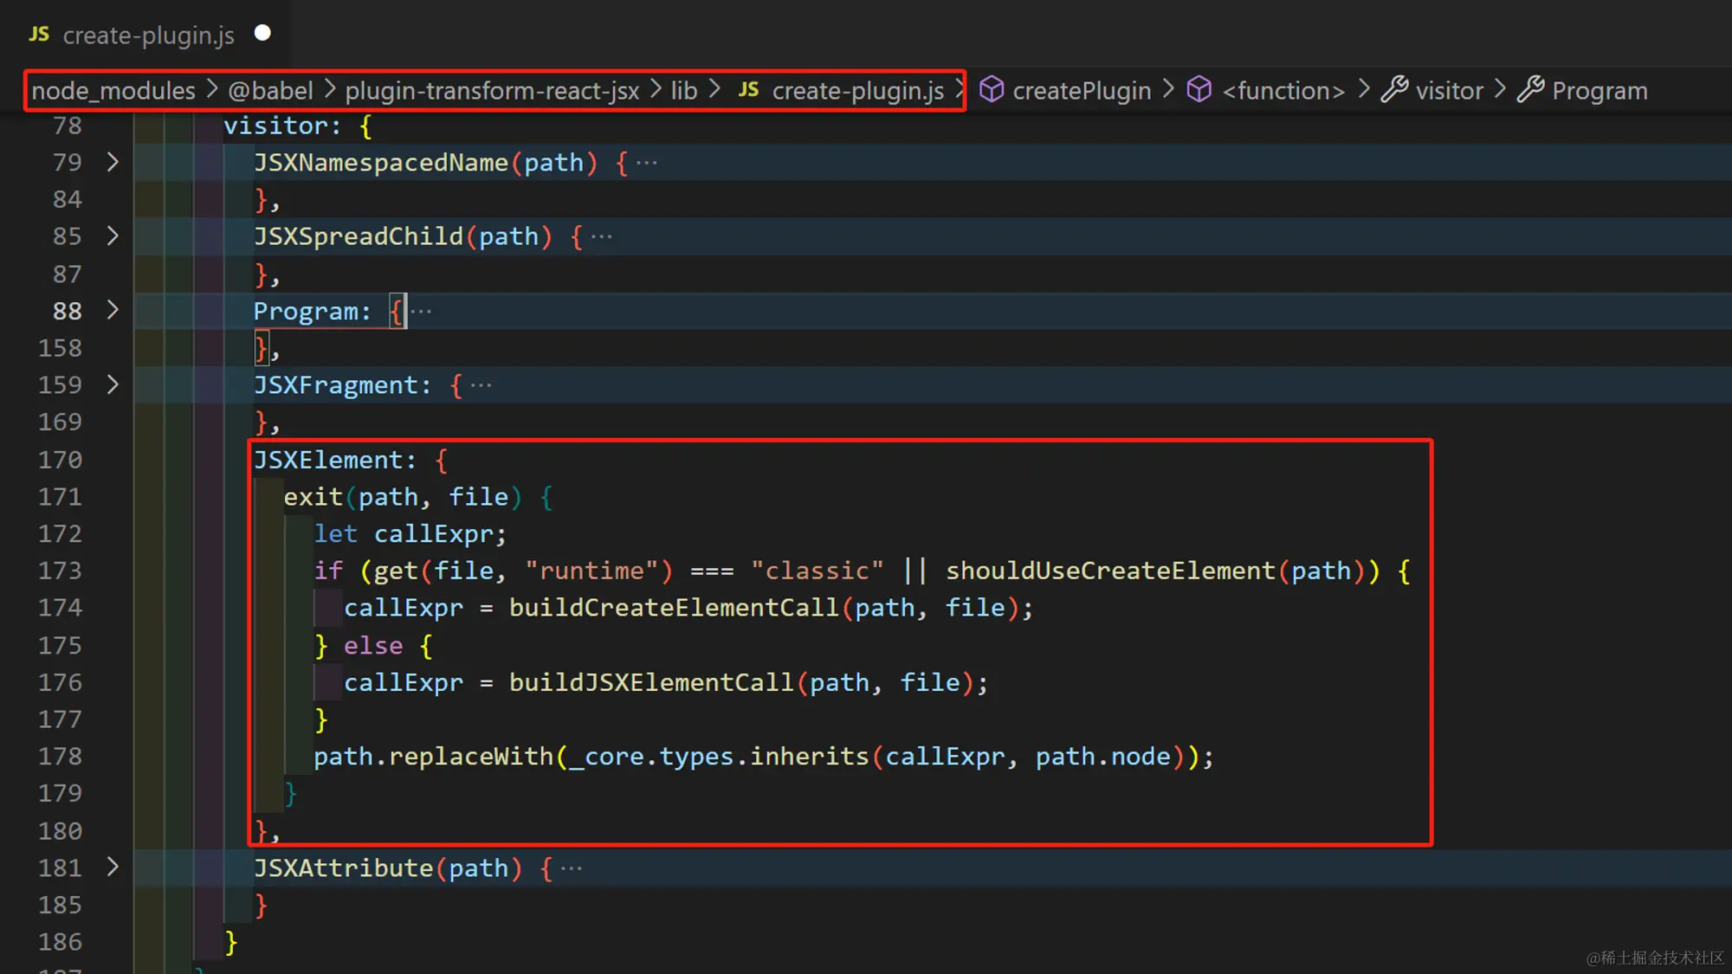
Task: Open node_modules breadcrumb segment
Action: (113, 91)
